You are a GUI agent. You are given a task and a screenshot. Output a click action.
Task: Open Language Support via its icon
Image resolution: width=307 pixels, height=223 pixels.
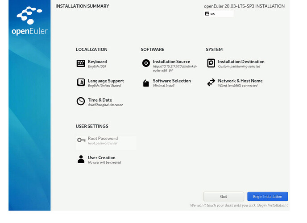tap(81, 83)
